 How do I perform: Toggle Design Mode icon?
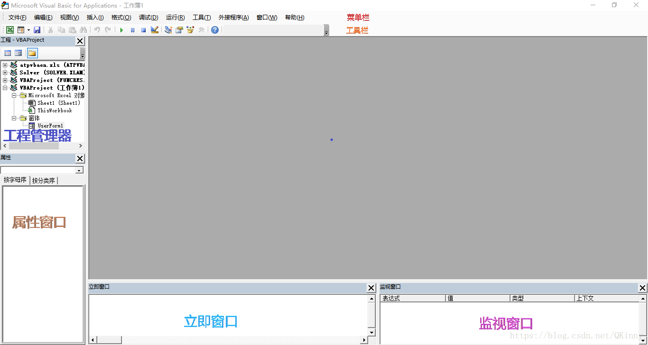coord(155,30)
